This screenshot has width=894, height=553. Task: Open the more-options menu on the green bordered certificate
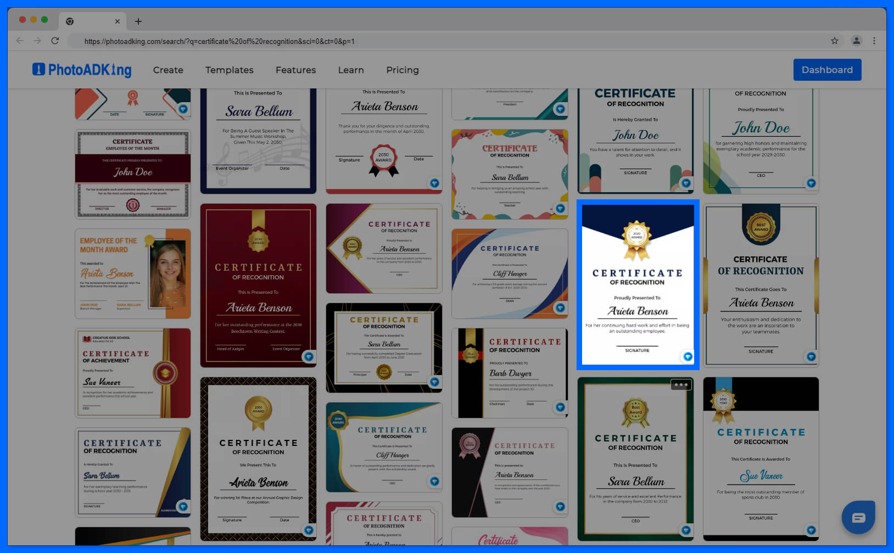[x=681, y=384]
